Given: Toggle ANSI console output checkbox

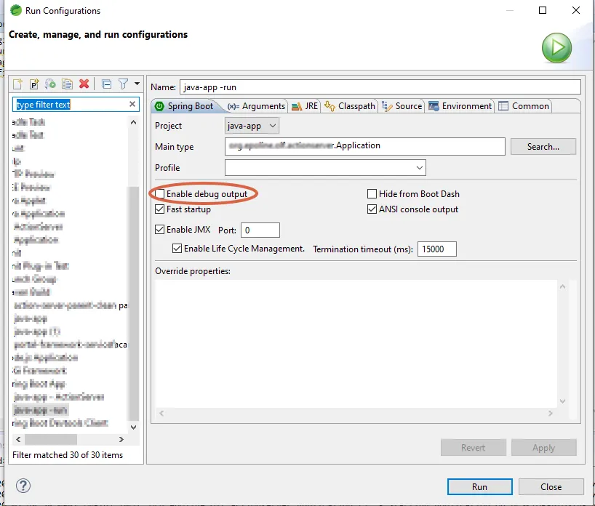Looking at the screenshot, I should tap(372, 209).
